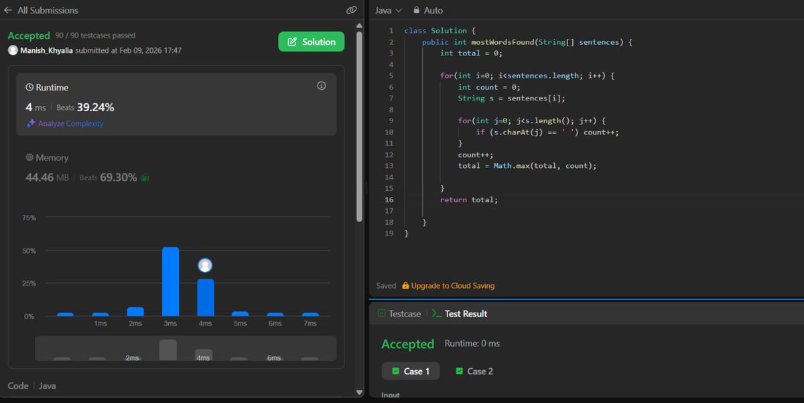Click the 2ms chart bar
The height and width of the screenshot is (403, 804).
coord(135,311)
